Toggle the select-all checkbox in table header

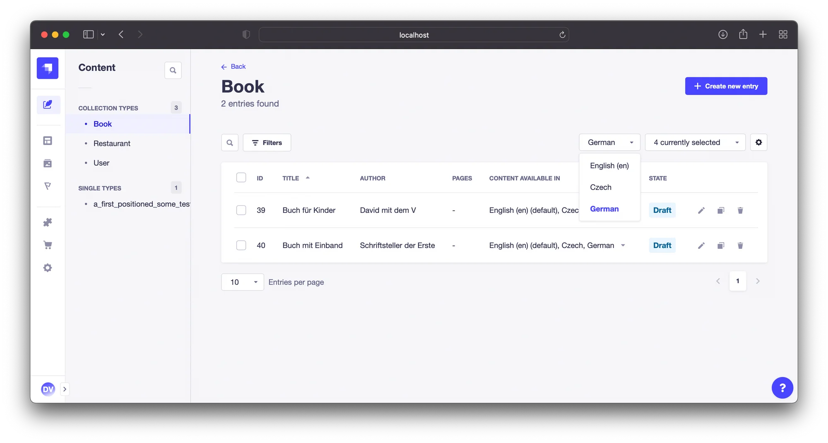click(x=241, y=178)
